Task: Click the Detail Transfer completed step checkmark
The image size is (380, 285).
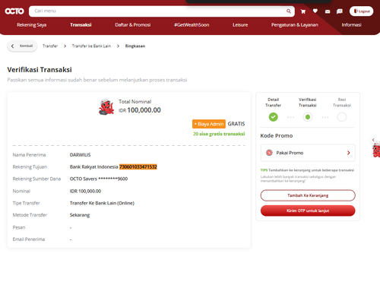Action: (x=273, y=117)
